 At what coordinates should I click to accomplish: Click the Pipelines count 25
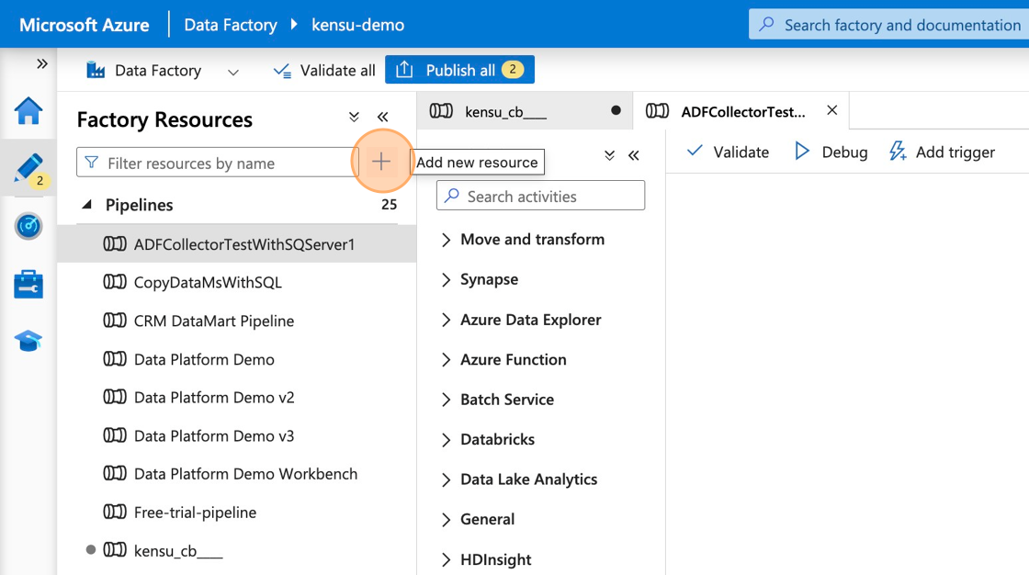(390, 205)
